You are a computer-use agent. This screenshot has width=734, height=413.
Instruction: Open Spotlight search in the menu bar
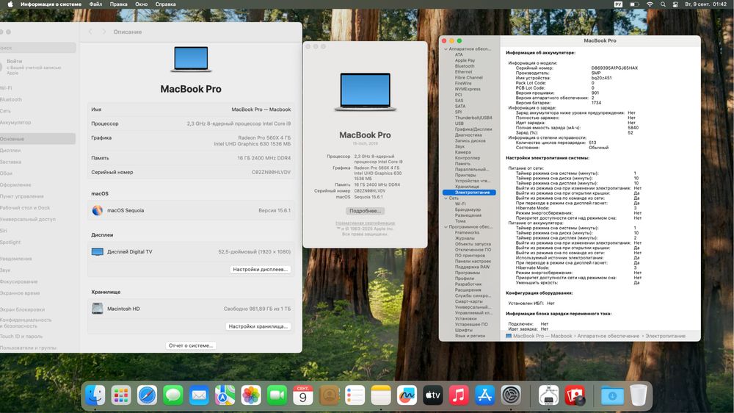663,4
